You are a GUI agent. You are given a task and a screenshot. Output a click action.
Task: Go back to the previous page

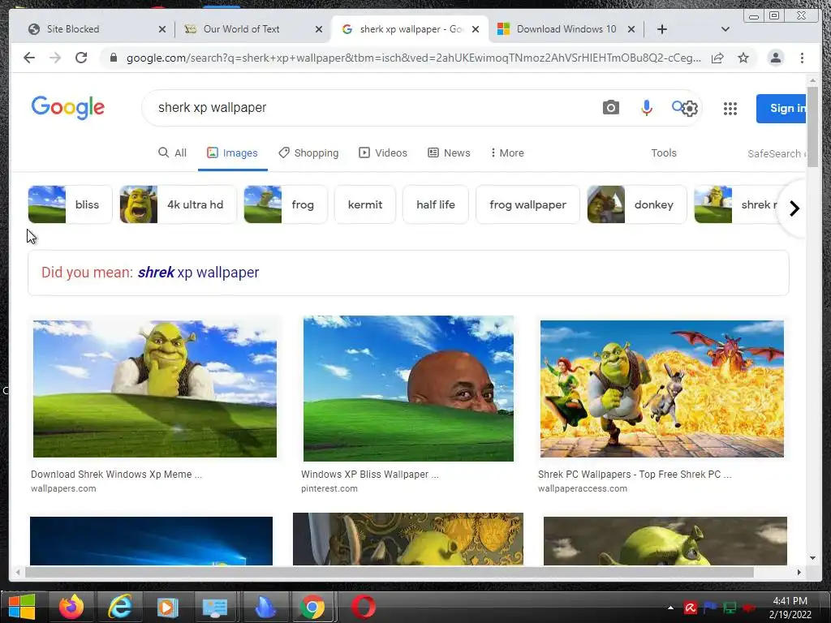pos(29,58)
